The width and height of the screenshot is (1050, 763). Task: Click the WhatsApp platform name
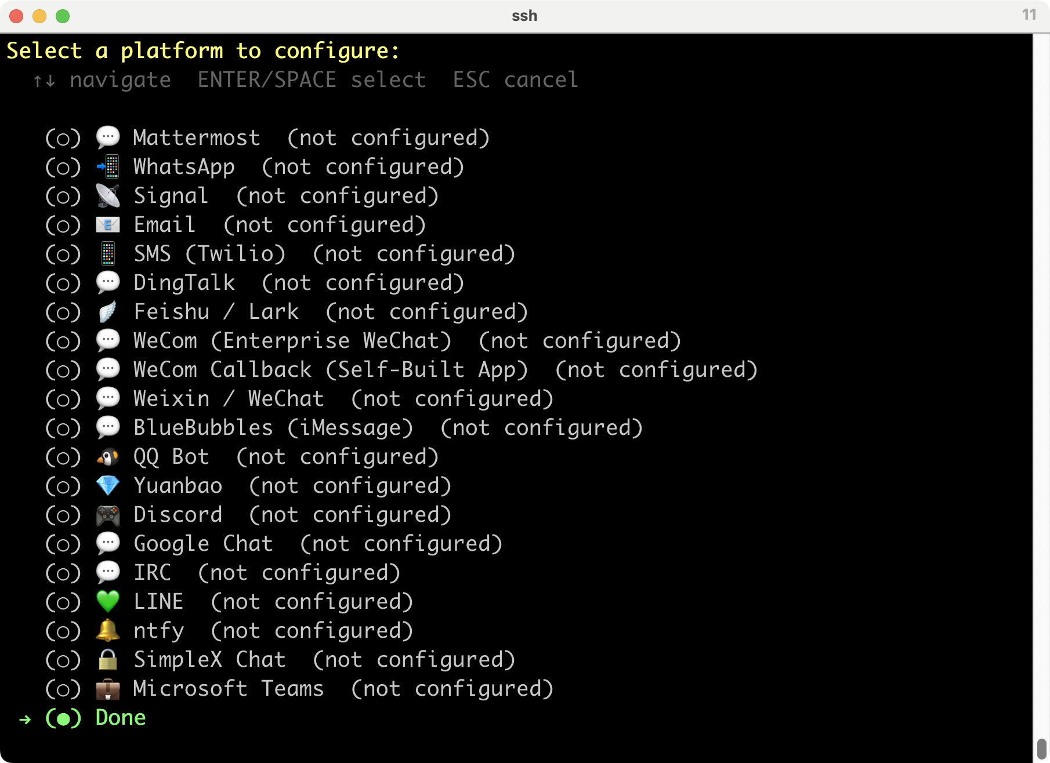(x=184, y=167)
